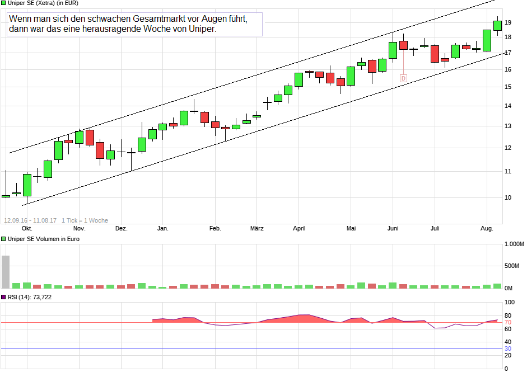Click the Juni month label
527x377 pixels.
[x=393, y=229]
